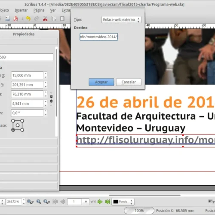Click the Propiedades panel title
215x215 pixels.
click(24, 34)
